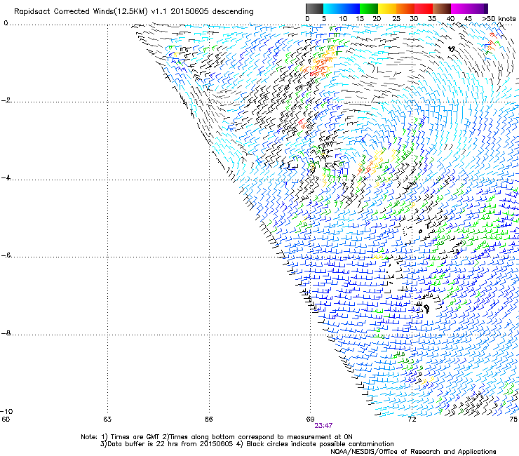Click the blue 10–15 knots color swatch
The width and height of the screenshot is (519, 456).
(x=351, y=8)
